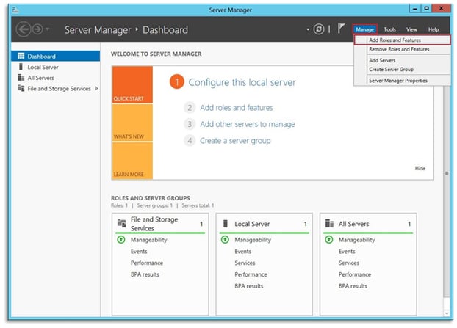Hide the welcome panel
This screenshot has height=328, width=457.
[x=420, y=168]
